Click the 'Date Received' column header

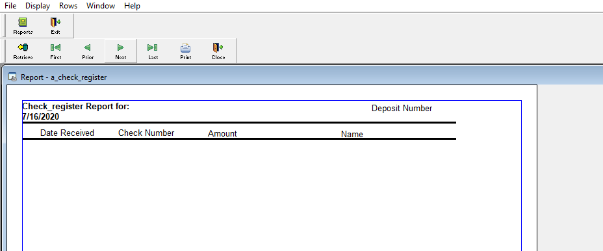coord(67,133)
